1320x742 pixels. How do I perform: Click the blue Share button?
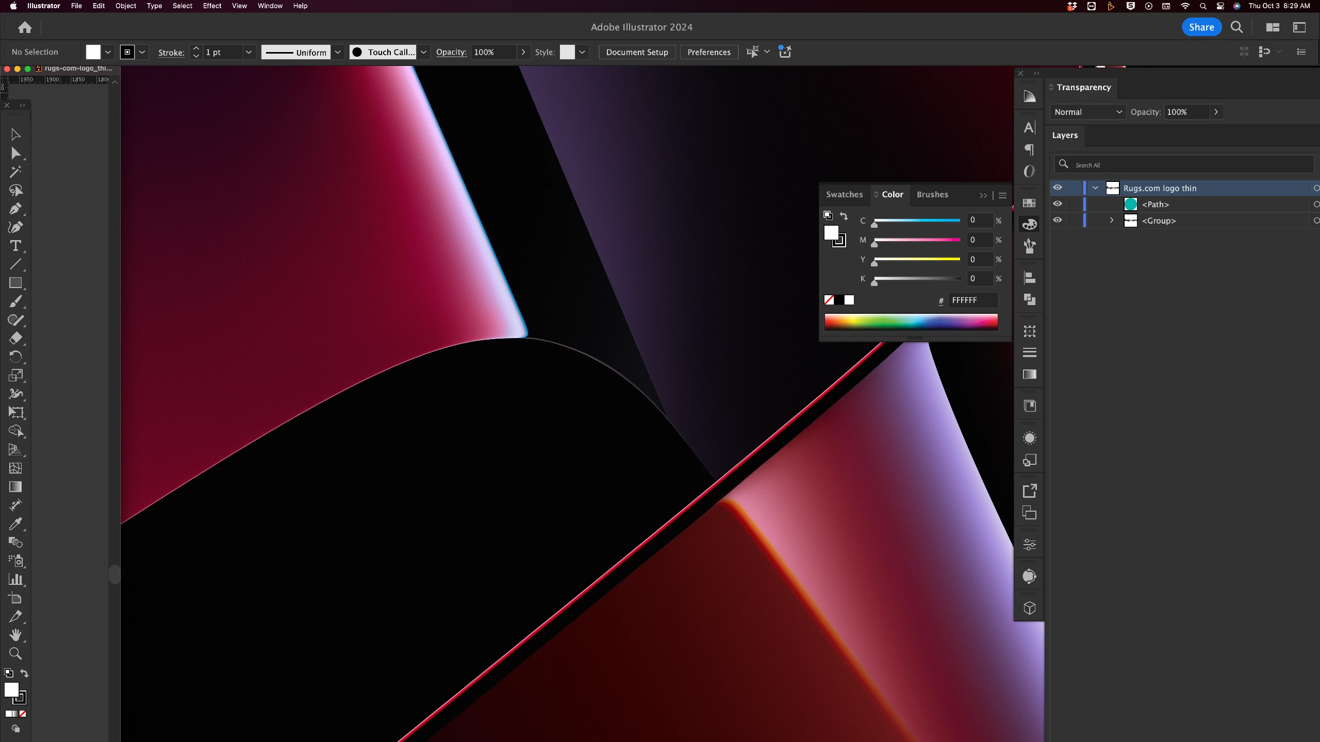pyautogui.click(x=1201, y=27)
